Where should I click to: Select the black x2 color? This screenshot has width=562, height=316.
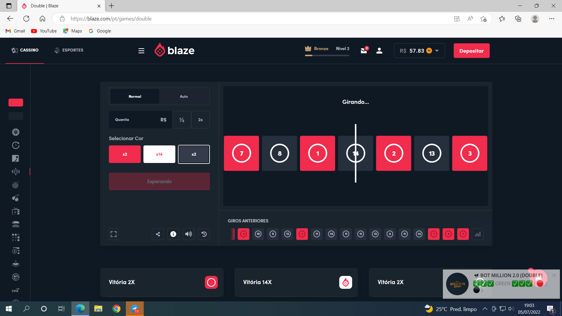[194, 154]
